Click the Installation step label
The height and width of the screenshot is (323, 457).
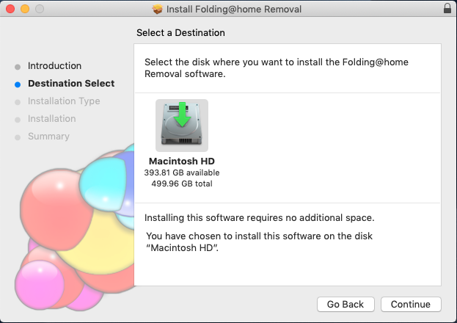click(52, 119)
